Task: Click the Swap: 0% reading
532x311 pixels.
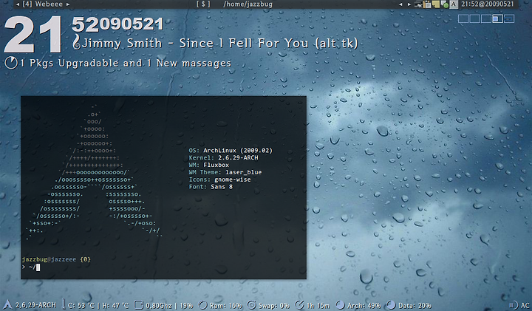Action: pyautogui.click(x=274, y=306)
